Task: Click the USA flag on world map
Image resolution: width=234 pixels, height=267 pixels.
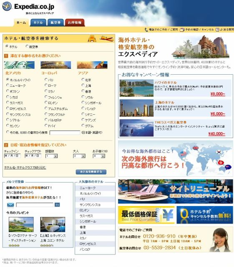Action: pyautogui.click(x=183, y=153)
